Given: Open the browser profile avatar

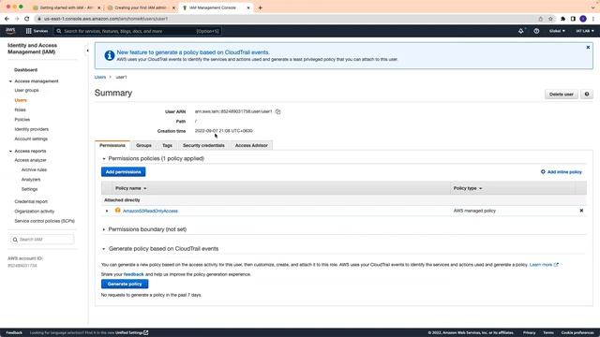Looking at the screenshot, I should point(583,19).
